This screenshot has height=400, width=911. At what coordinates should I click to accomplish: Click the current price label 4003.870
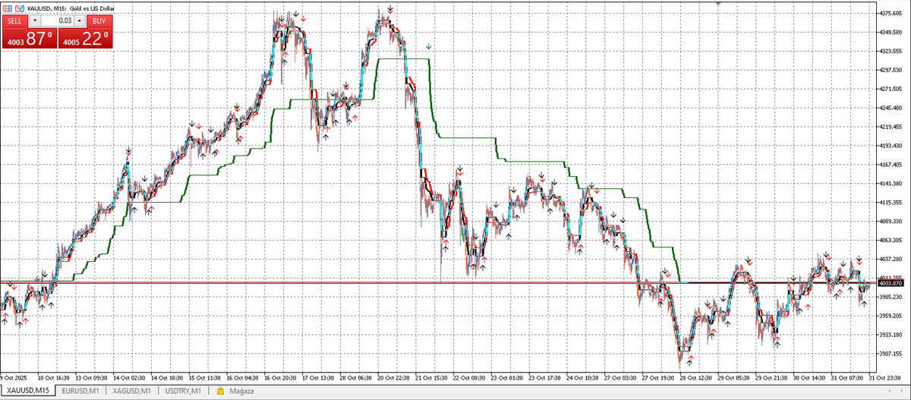890,282
